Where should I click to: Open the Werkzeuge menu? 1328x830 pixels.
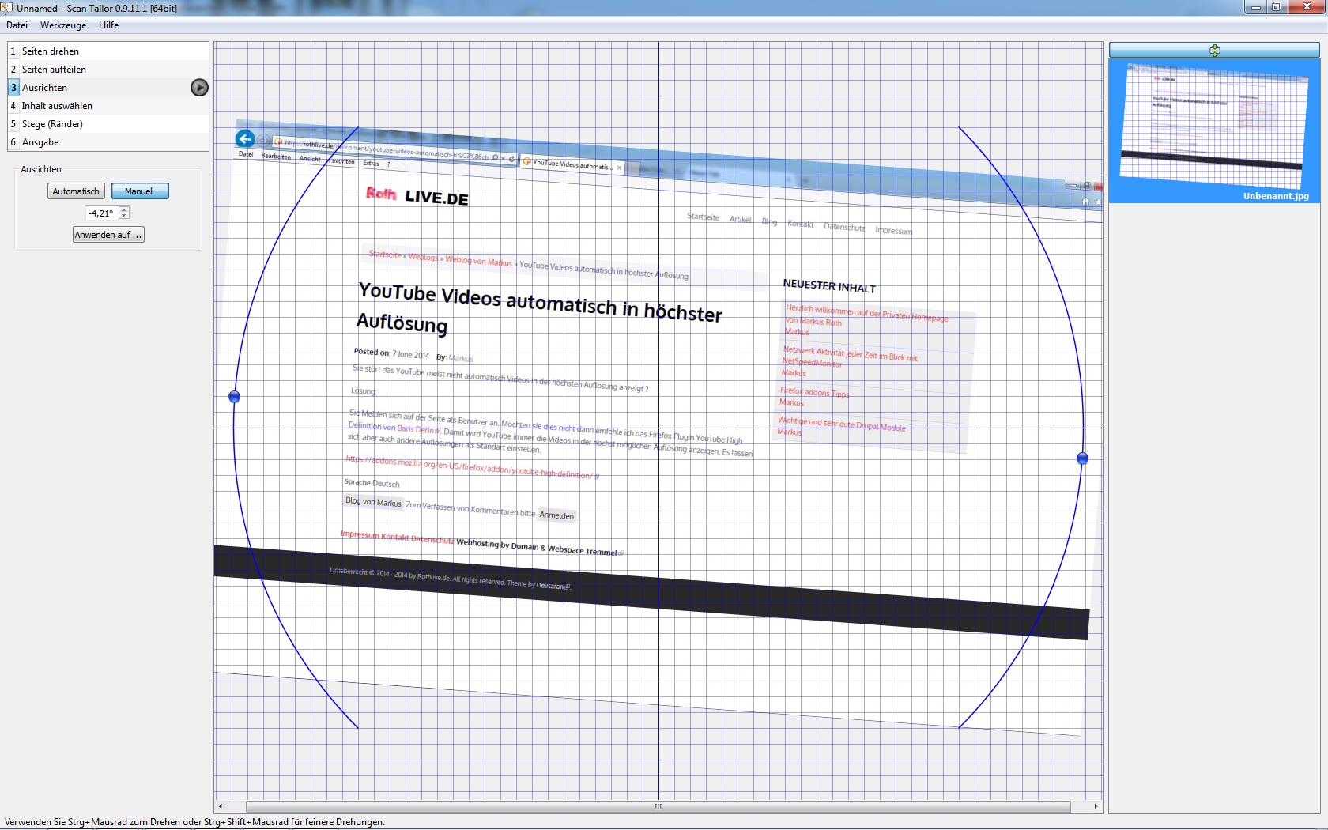point(63,25)
